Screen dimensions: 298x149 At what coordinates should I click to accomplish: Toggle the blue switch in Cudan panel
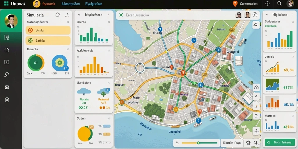point(107,126)
